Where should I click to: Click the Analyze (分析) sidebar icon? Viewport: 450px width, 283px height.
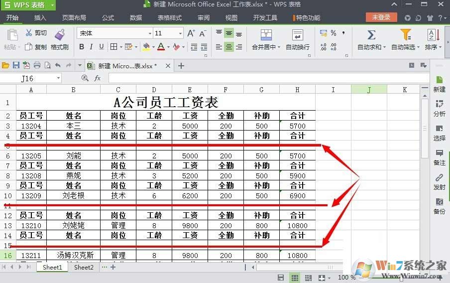point(440,104)
